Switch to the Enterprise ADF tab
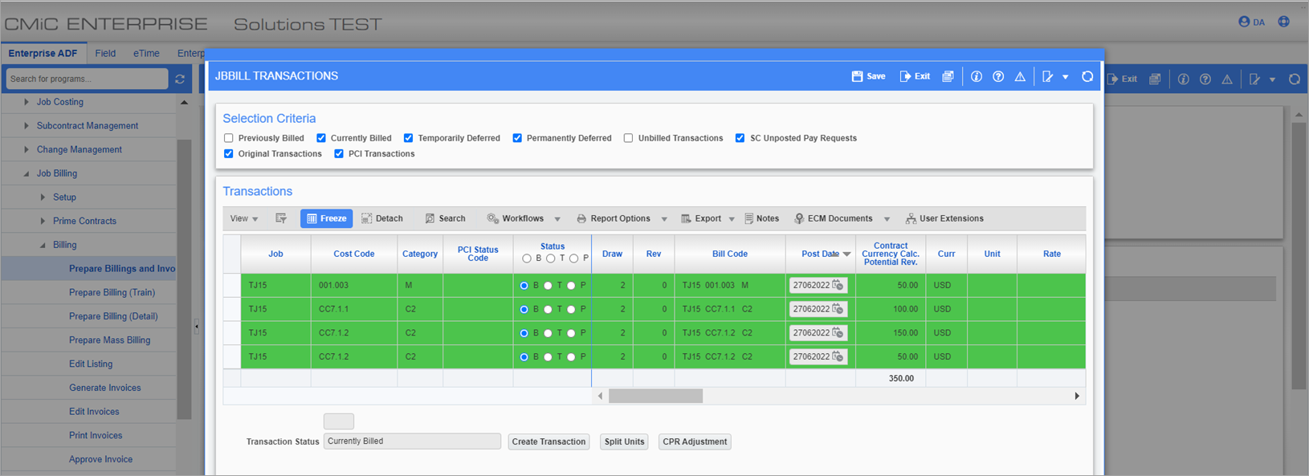This screenshot has height=476, width=1309. pyautogui.click(x=43, y=53)
